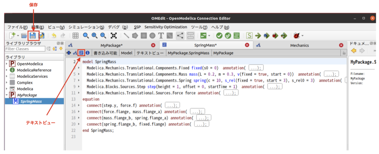Select the Polygon shape tool
Image resolution: width=379 pixels, height=154 pixels.
135,36
